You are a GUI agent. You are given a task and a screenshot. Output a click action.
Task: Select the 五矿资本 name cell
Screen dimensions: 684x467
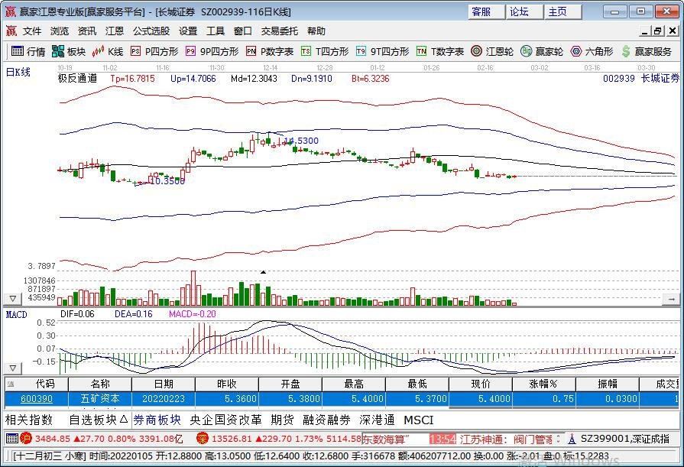pyautogui.click(x=100, y=398)
